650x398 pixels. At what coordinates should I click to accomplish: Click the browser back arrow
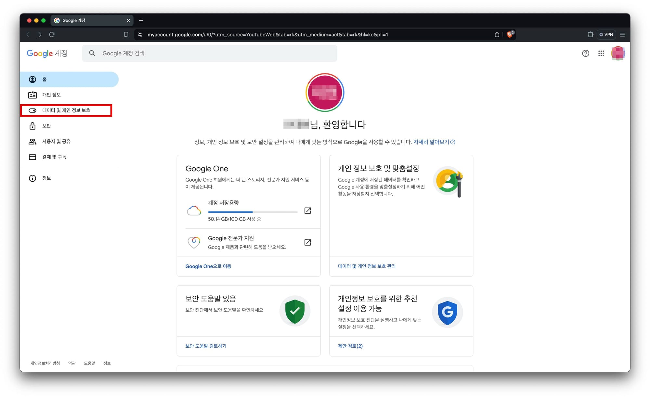tap(28, 34)
